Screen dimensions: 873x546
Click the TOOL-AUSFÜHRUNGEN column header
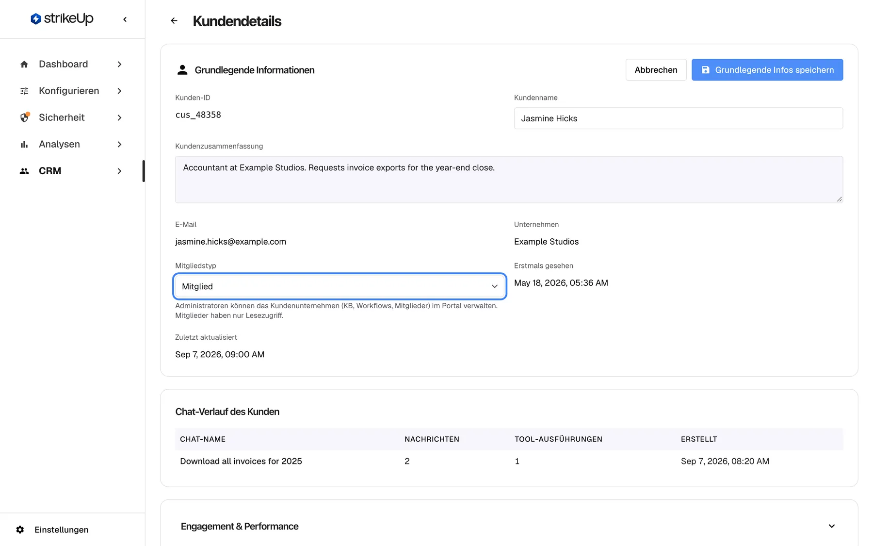[x=558, y=439]
